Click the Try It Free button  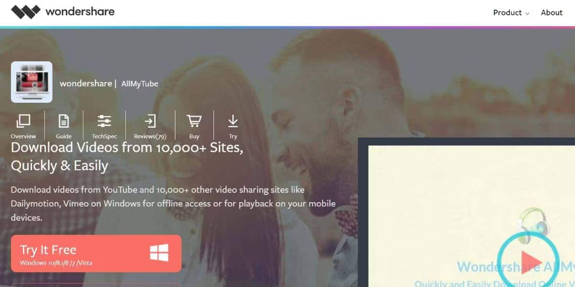[x=96, y=254]
